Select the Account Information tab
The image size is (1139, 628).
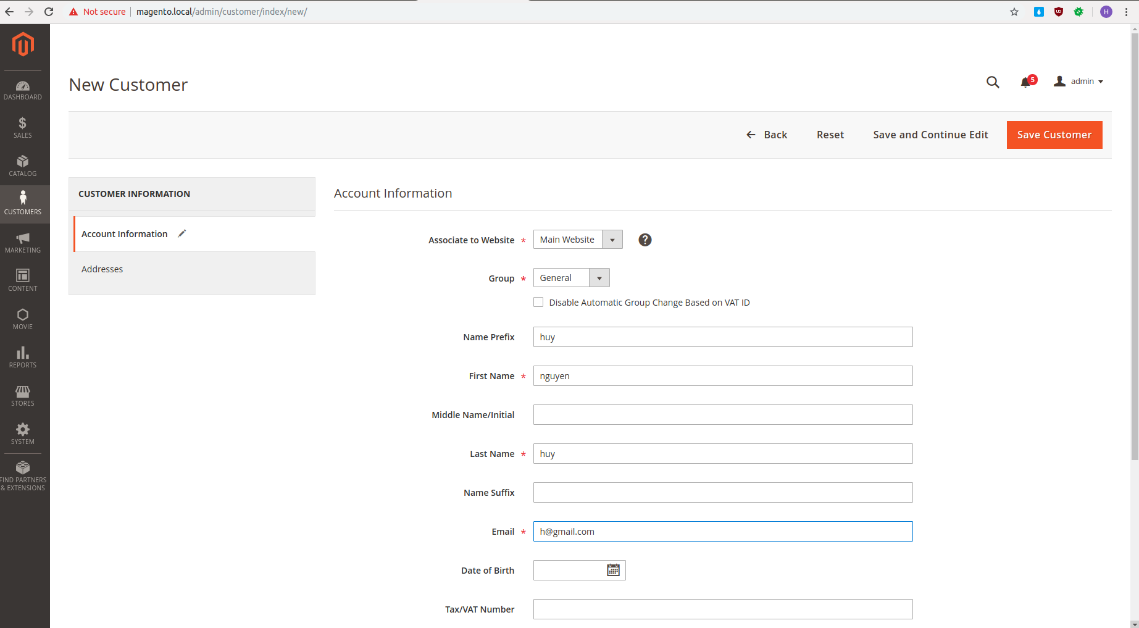[125, 234]
